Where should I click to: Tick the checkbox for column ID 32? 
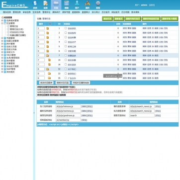[x=66, y=69]
